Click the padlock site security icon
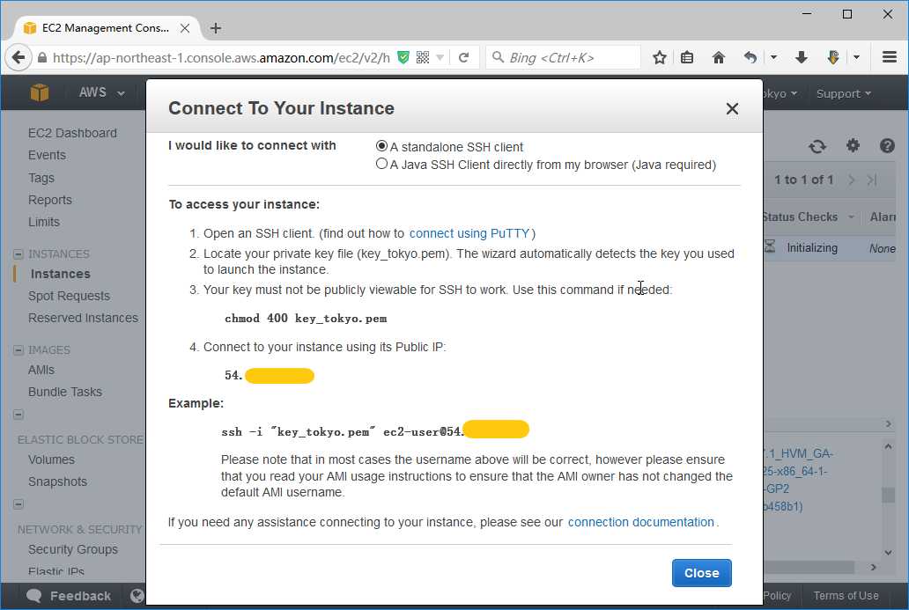The height and width of the screenshot is (610, 909). [x=41, y=58]
